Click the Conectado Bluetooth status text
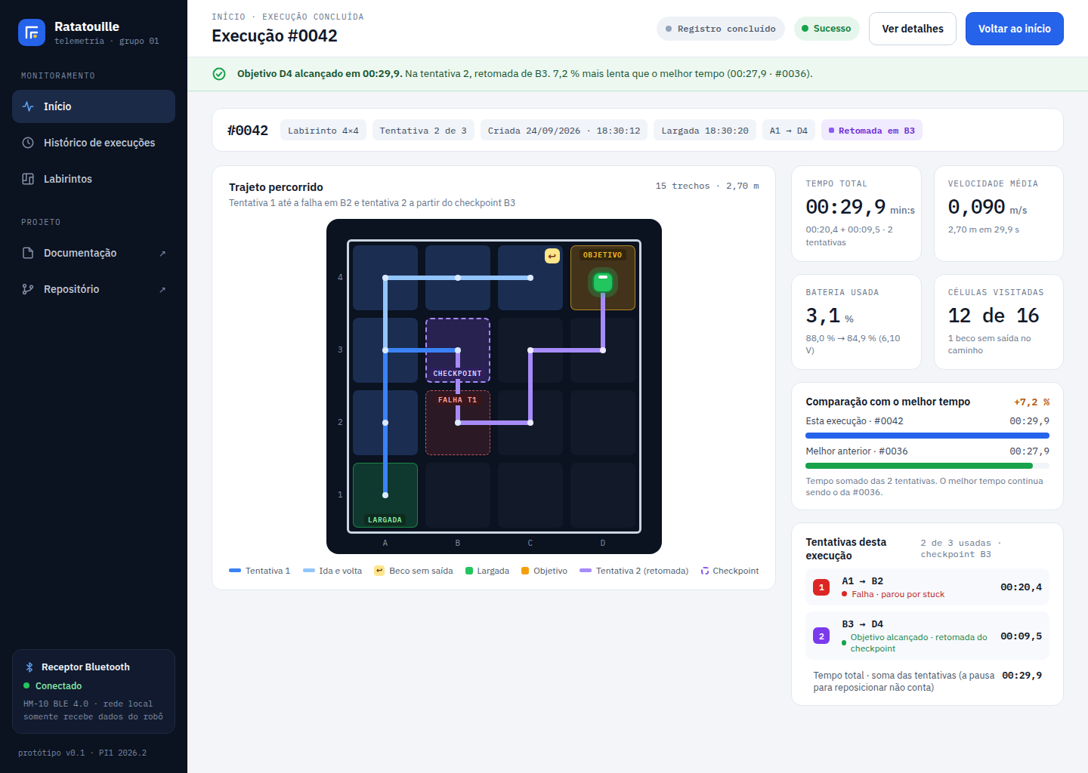Image resolution: width=1088 pixels, height=773 pixels. (58, 686)
